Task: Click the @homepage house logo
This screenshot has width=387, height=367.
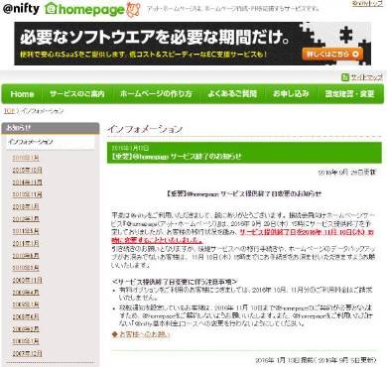Action: [x=84, y=9]
